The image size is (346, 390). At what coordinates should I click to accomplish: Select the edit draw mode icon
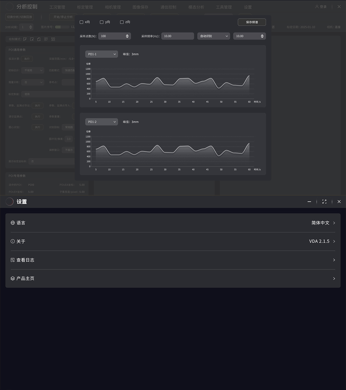point(25,39)
